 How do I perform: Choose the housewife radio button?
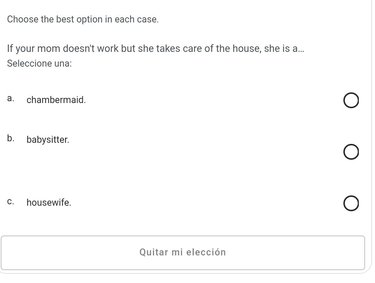[x=351, y=204]
